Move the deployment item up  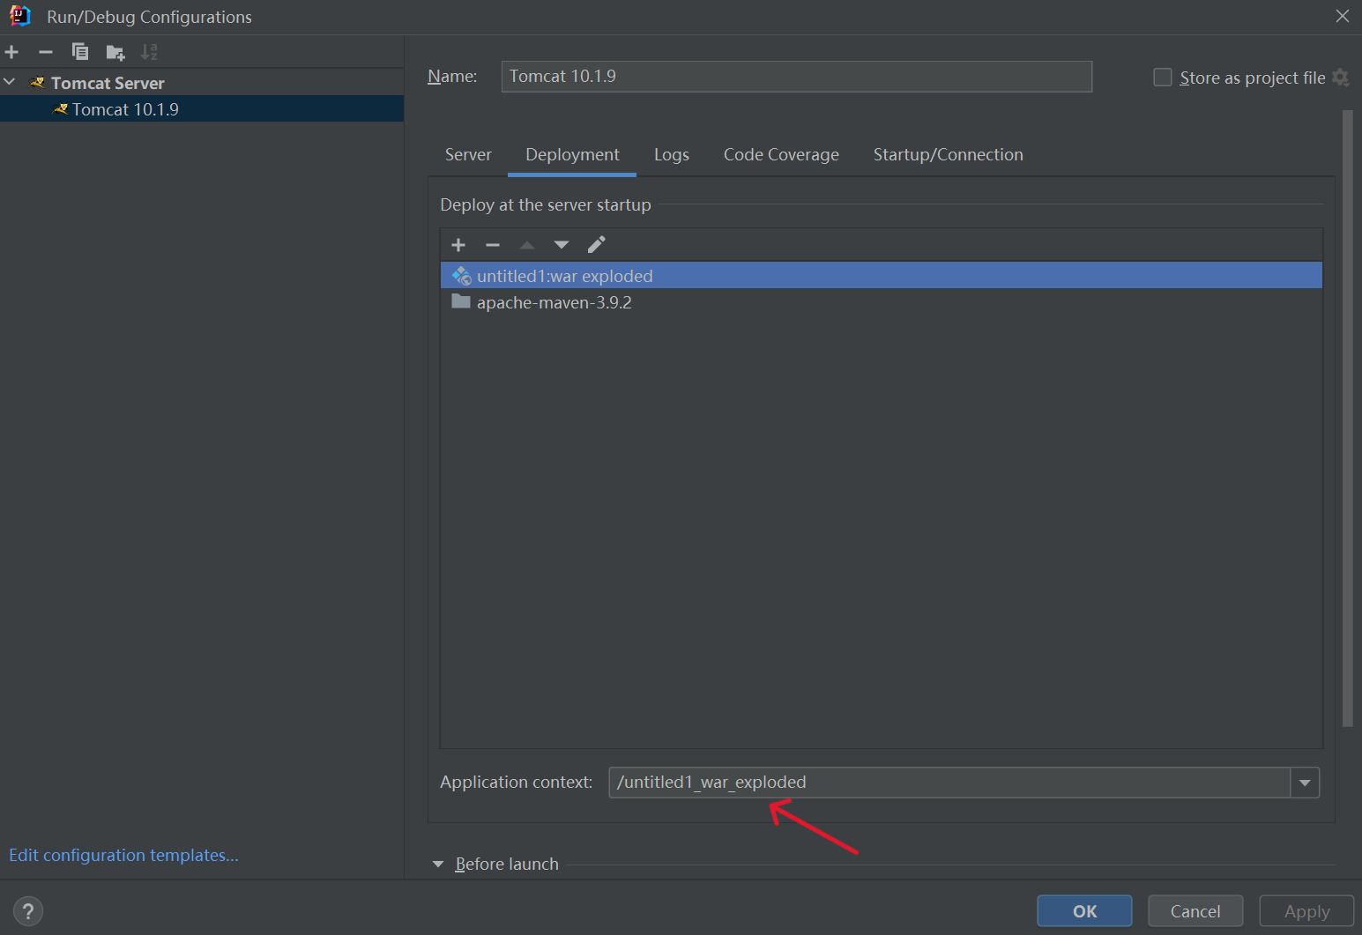point(527,245)
